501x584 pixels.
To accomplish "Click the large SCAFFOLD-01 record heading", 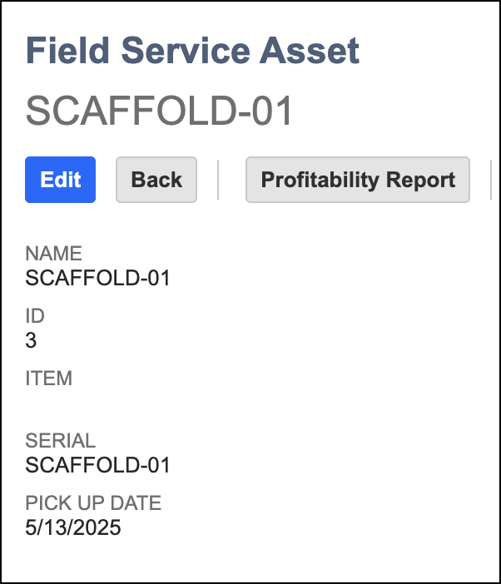I will (159, 111).
